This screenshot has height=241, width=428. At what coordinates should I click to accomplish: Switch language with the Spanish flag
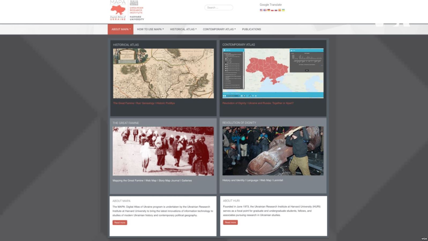(x=280, y=10)
